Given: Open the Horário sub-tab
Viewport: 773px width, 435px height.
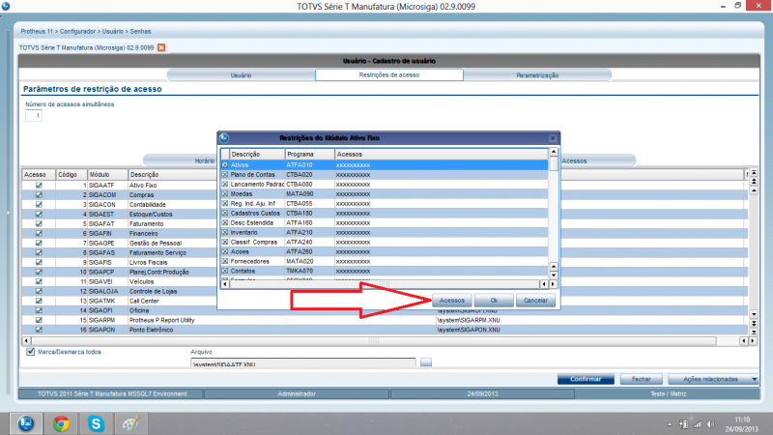Looking at the screenshot, I should click(204, 160).
